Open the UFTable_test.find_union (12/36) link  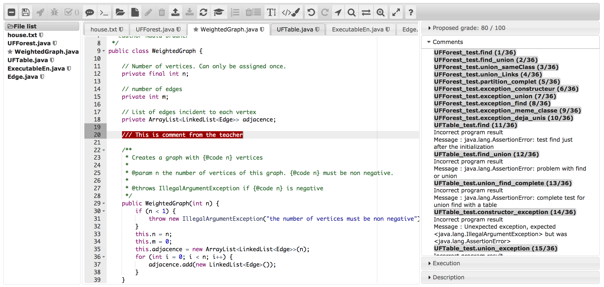[486, 154]
